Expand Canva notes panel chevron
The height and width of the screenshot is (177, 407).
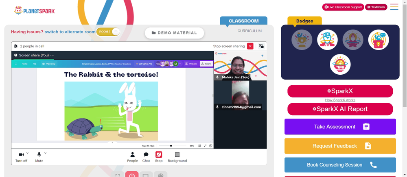(112, 142)
